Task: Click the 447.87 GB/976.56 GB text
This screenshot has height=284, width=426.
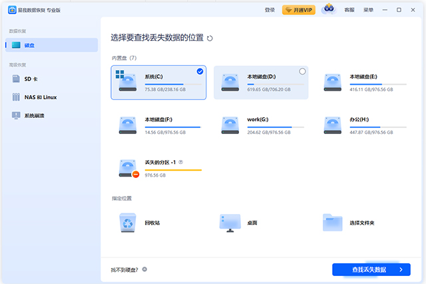Action: tap(371, 133)
